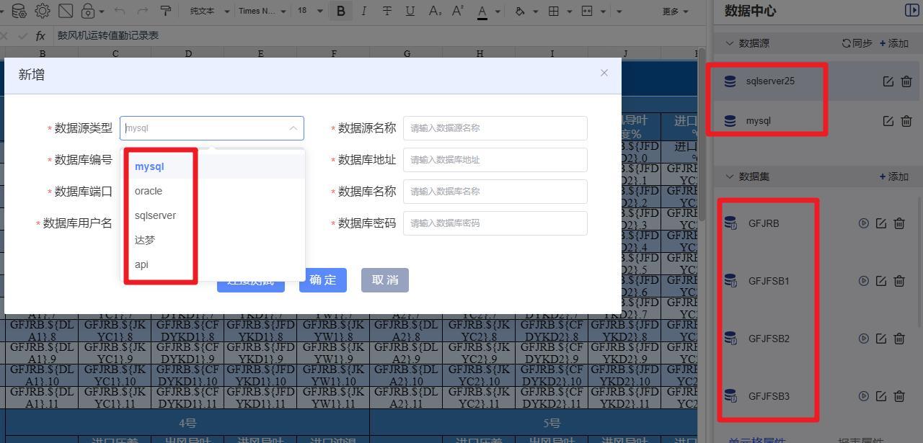Delete the GFJFSB2 dataset
The height and width of the screenshot is (443, 923).
coord(899,339)
